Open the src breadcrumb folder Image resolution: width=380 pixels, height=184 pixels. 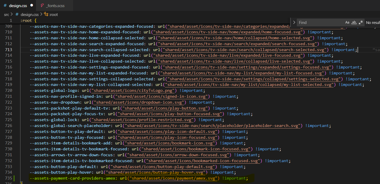point(7,14)
